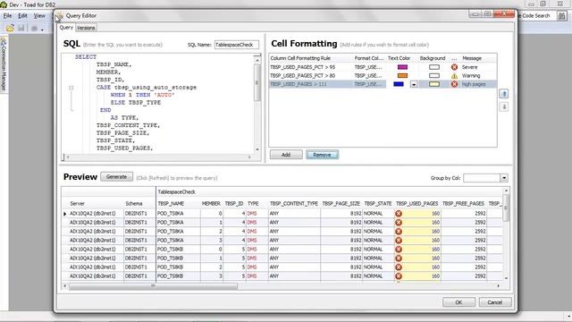Switch to the Query tab
This screenshot has height=322, width=572.
coord(66,28)
